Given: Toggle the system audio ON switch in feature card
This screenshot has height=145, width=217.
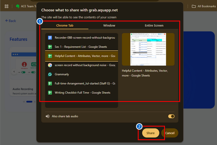Looking at the screenshot, I should [x=33, y=72].
